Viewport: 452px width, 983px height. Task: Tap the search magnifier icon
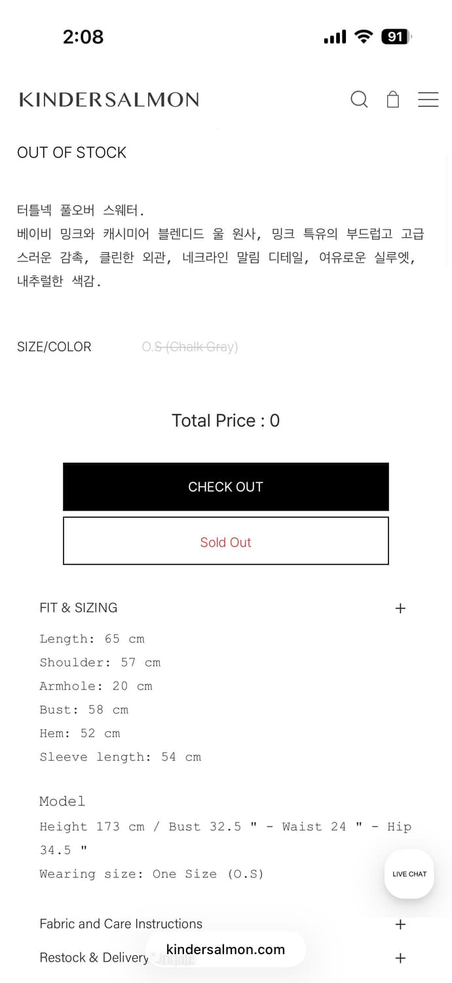tap(359, 100)
